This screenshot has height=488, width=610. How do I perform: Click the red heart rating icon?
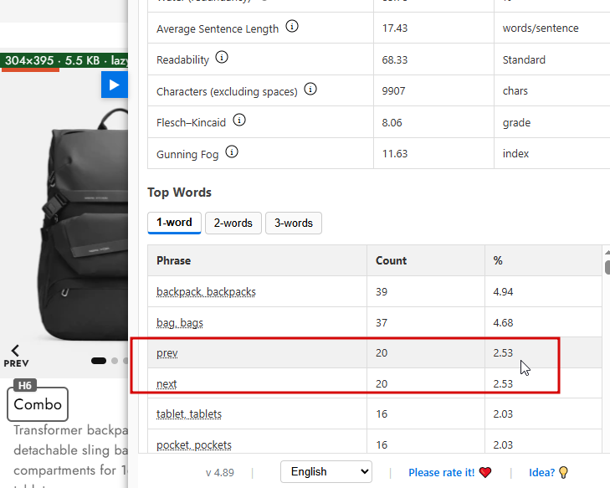485,472
